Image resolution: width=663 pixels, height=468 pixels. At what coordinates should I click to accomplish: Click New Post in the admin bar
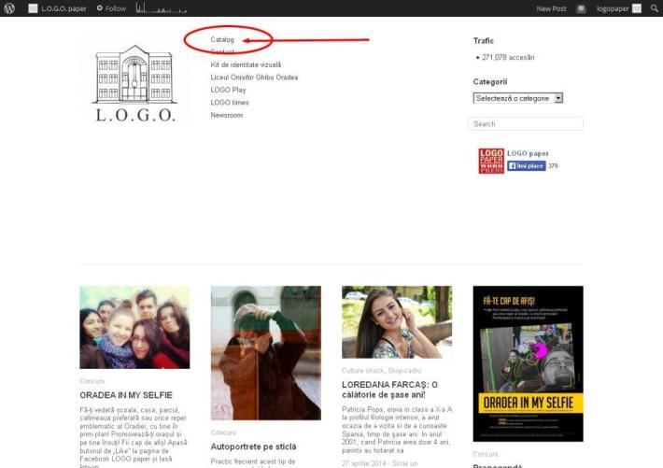[551, 8]
